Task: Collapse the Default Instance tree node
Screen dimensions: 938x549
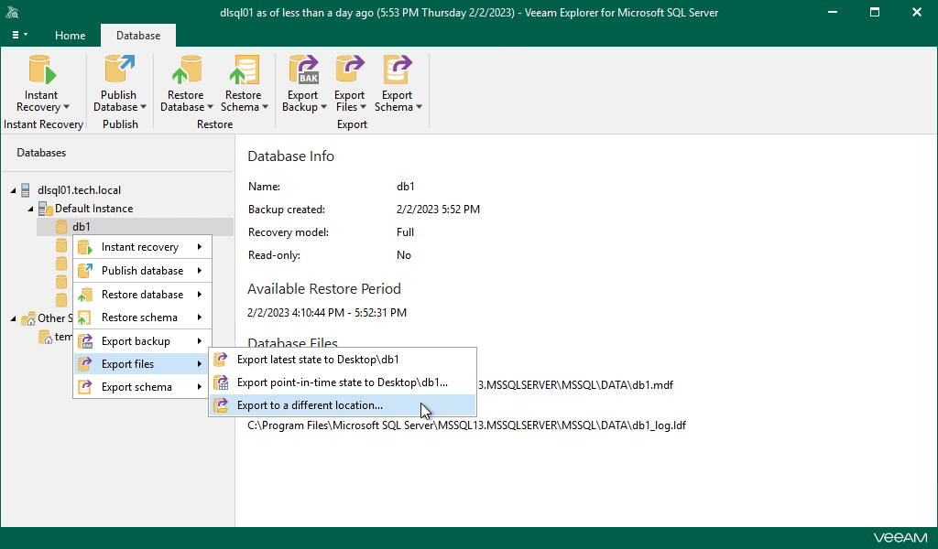Action: click(x=30, y=210)
